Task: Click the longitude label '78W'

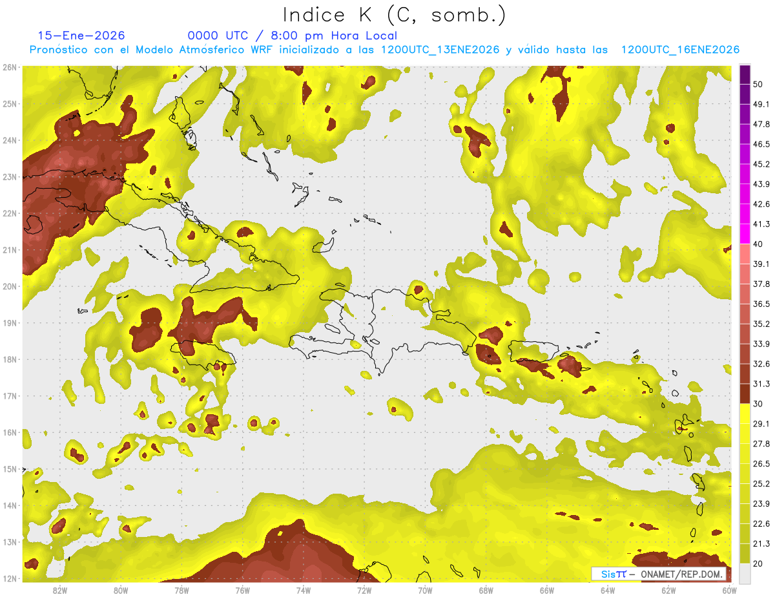Action: click(181, 591)
